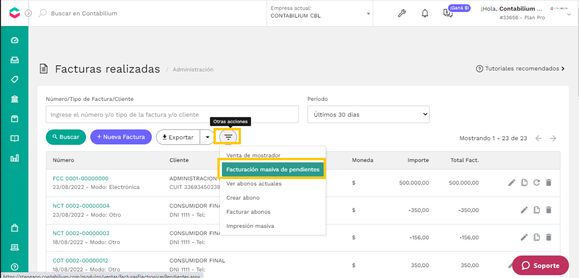This screenshot has height=278, width=579.
Task: Open the help question mark sidebar icon
Action: 14,266
